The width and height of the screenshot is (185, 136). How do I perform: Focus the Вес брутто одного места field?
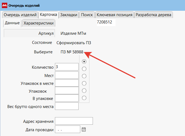67,106
